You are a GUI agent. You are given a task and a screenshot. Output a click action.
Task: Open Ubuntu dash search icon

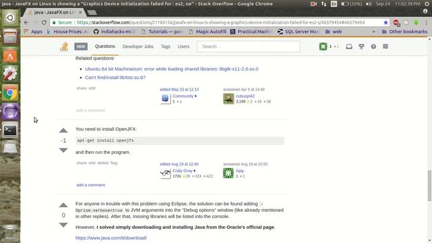tap(10, 18)
